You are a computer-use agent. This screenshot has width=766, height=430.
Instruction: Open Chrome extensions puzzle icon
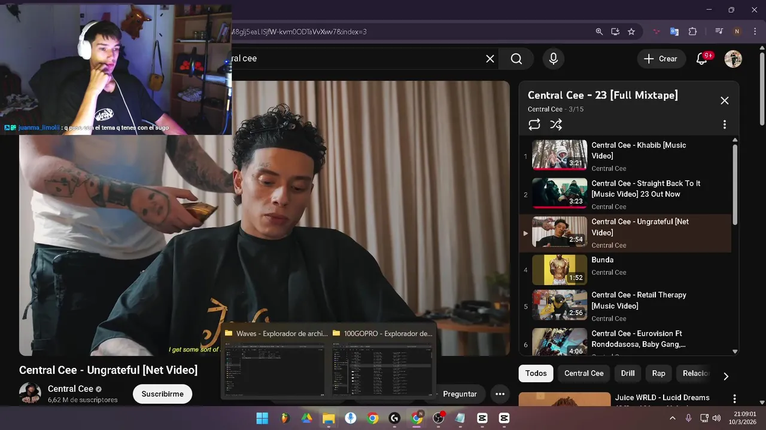pyautogui.click(x=693, y=32)
